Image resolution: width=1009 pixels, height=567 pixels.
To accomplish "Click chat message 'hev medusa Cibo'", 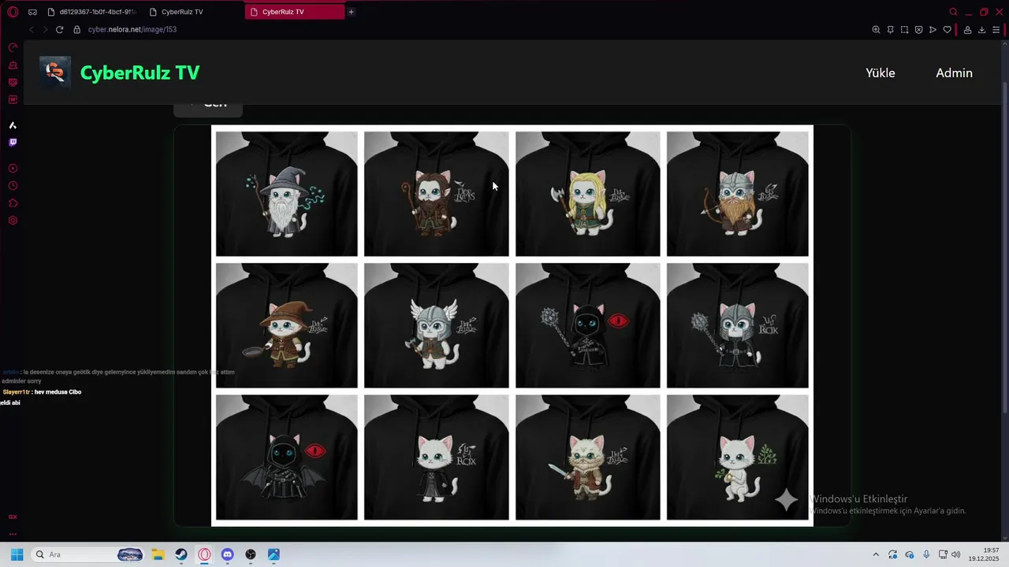I will pos(58,391).
